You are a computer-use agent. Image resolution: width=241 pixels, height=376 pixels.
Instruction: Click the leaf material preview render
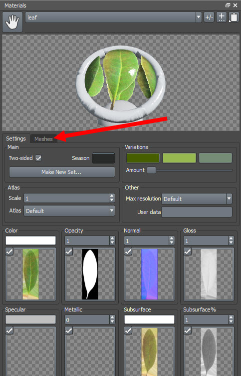[x=121, y=82]
